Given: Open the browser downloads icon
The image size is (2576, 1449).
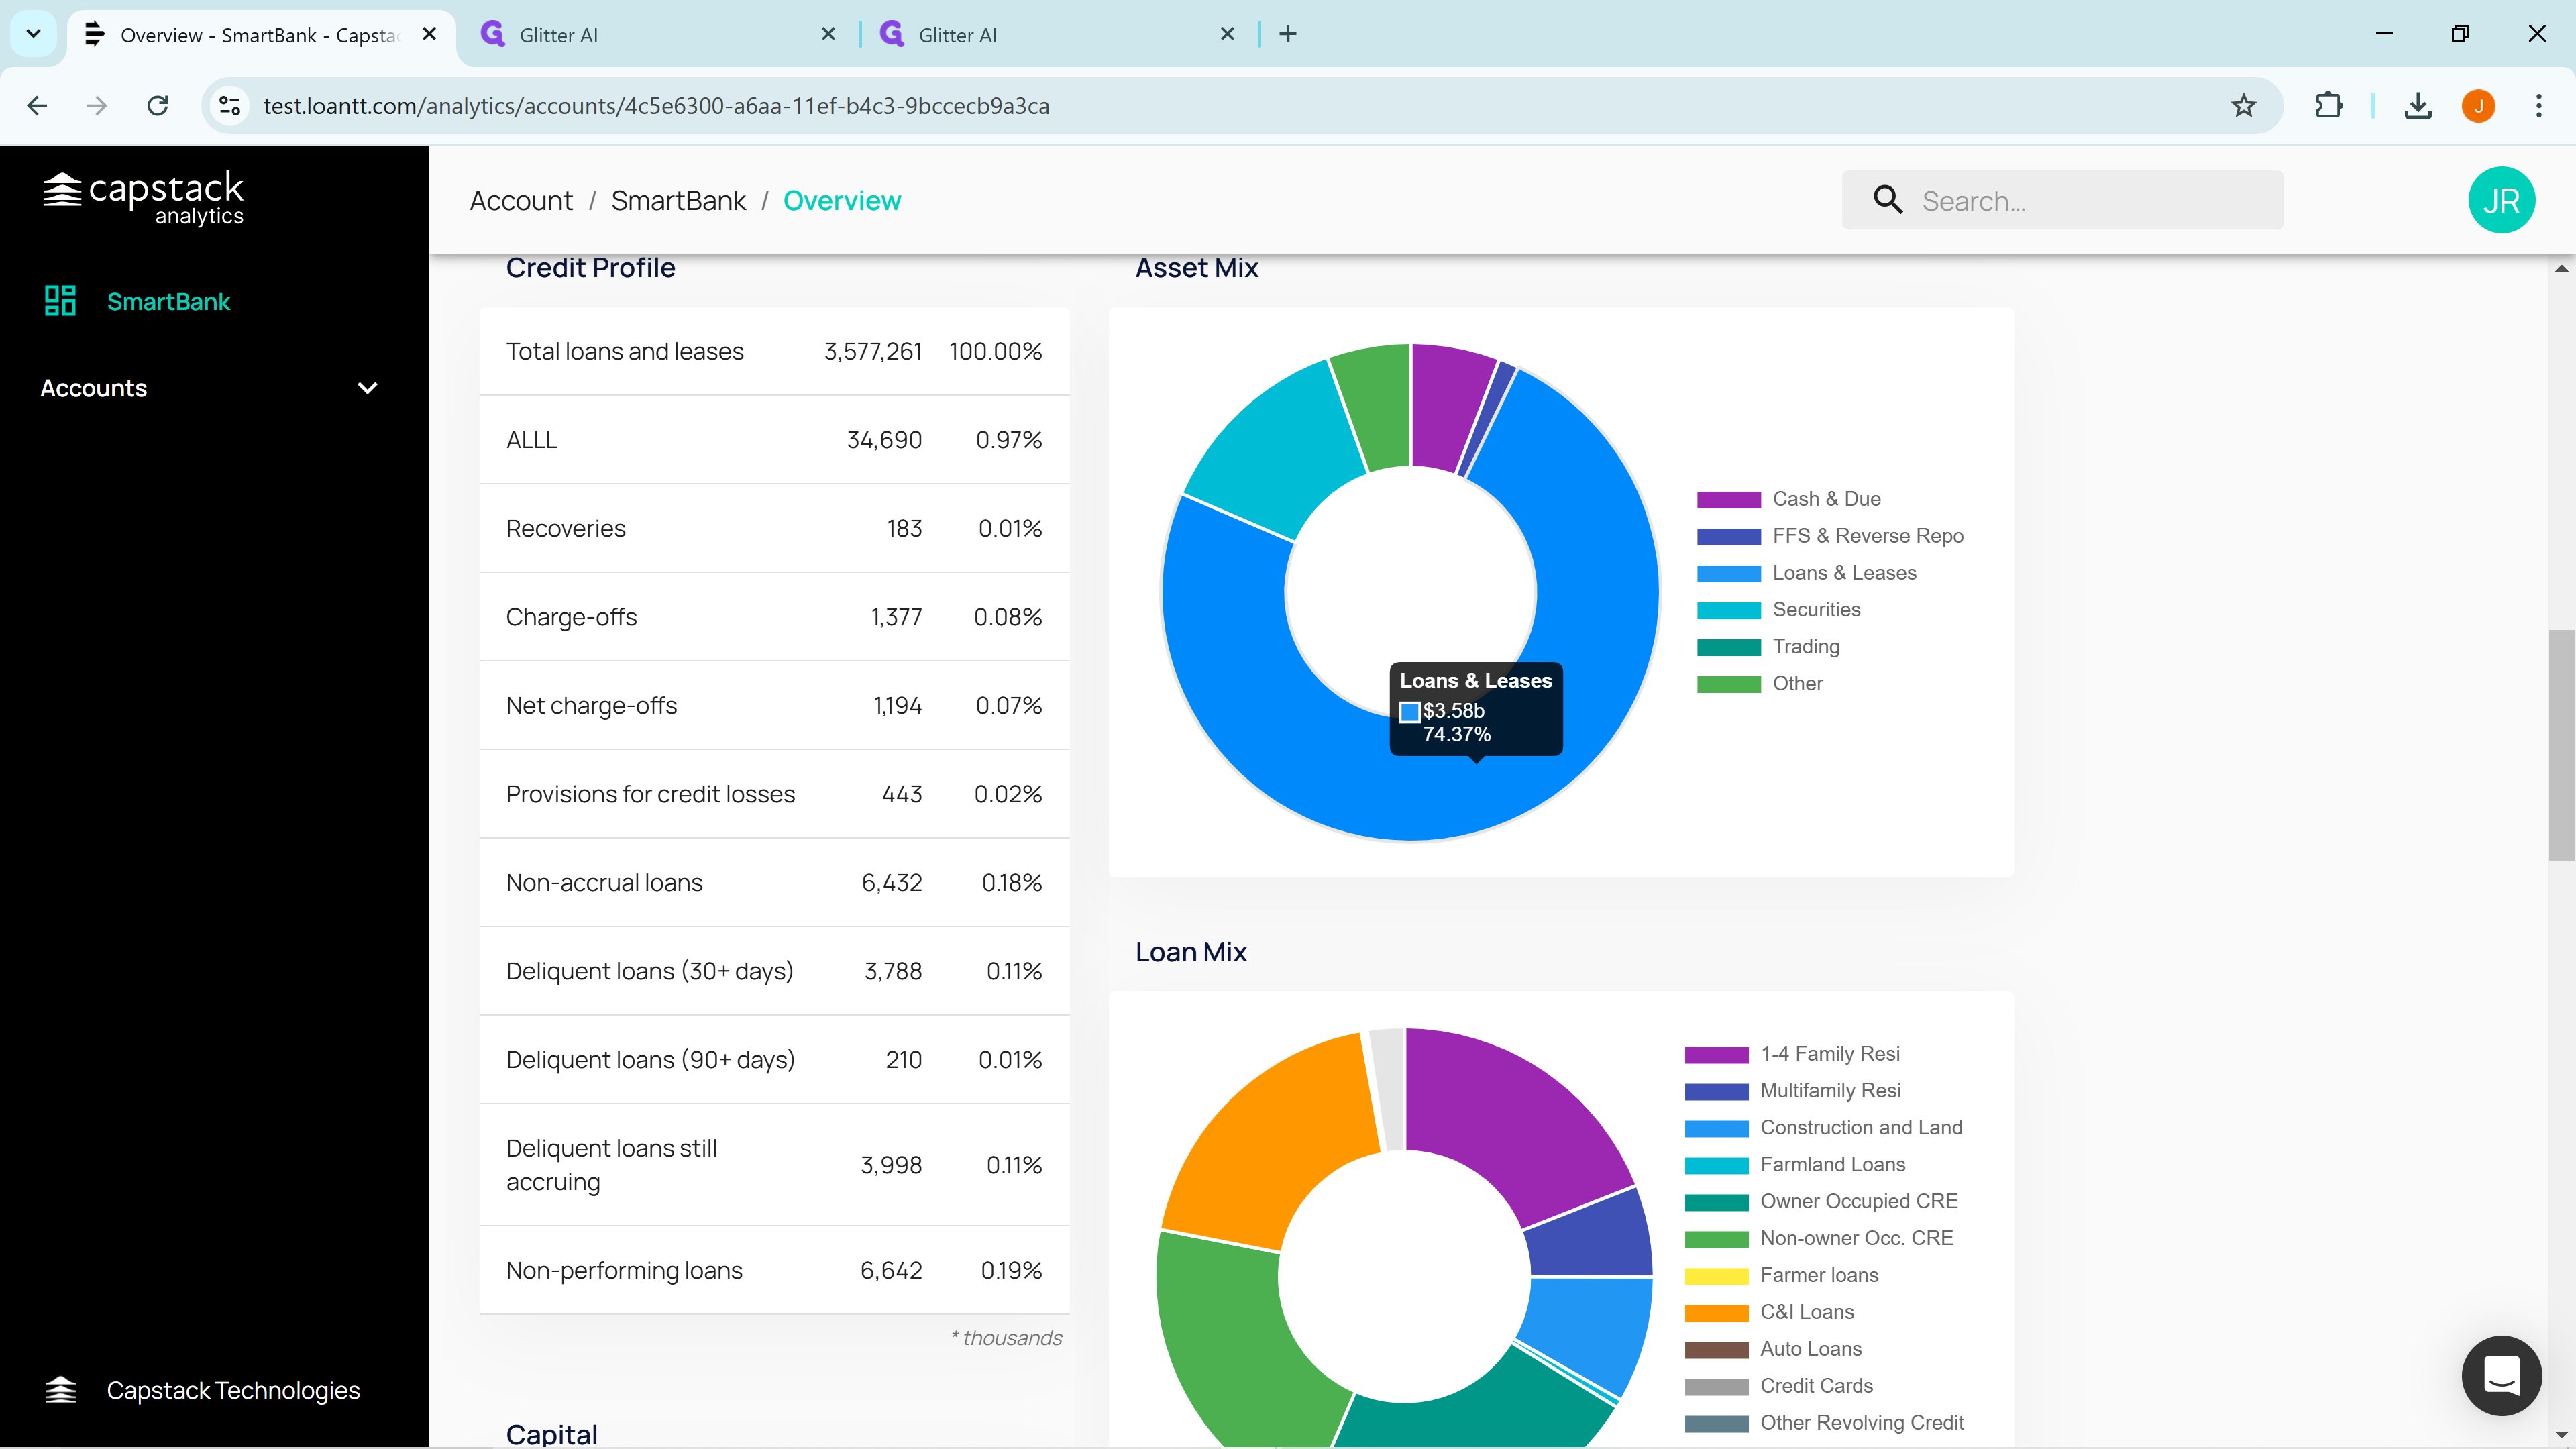Looking at the screenshot, I should point(2417,106).
